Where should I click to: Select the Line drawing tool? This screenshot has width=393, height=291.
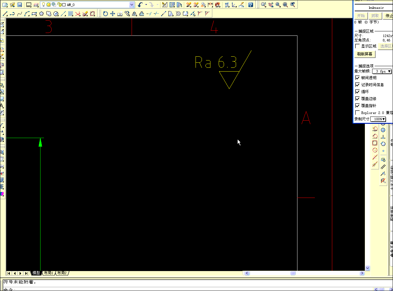point(5,14)
